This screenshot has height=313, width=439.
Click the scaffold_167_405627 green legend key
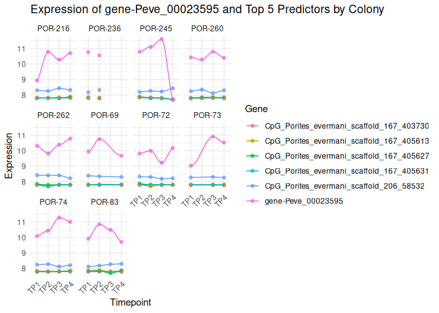coord(250,156)
